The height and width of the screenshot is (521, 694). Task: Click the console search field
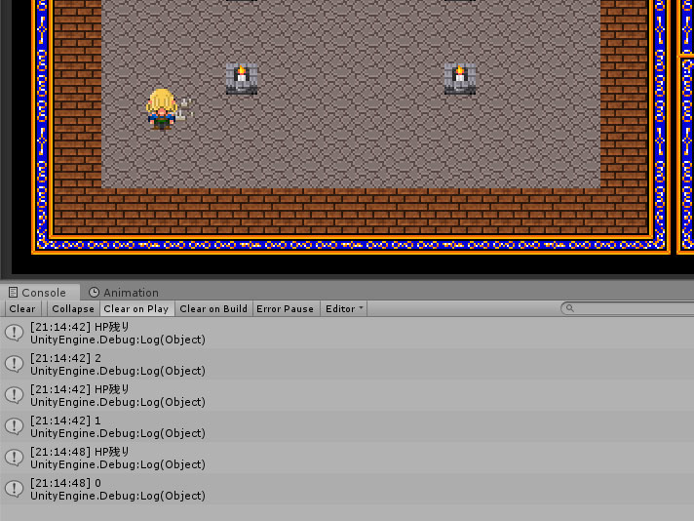coord(627,308)
